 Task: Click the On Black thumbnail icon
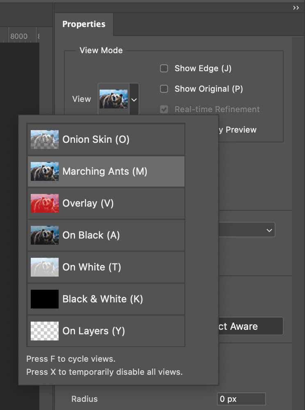pyautogui.click(x=45, y=235)
